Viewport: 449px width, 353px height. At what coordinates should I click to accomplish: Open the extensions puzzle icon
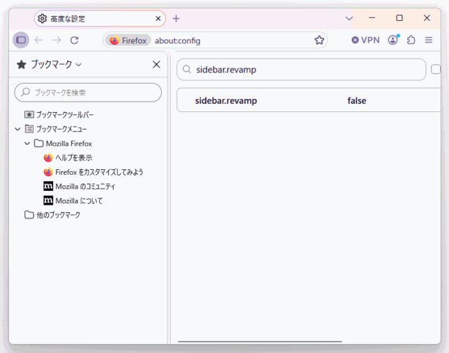point(411,40)
